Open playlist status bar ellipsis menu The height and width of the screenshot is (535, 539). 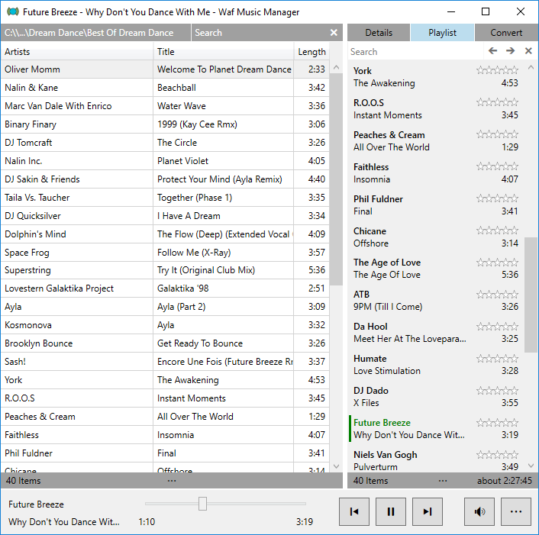(443, 481)
